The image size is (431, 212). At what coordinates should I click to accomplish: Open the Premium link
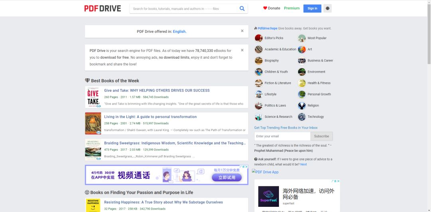point(292,8)
